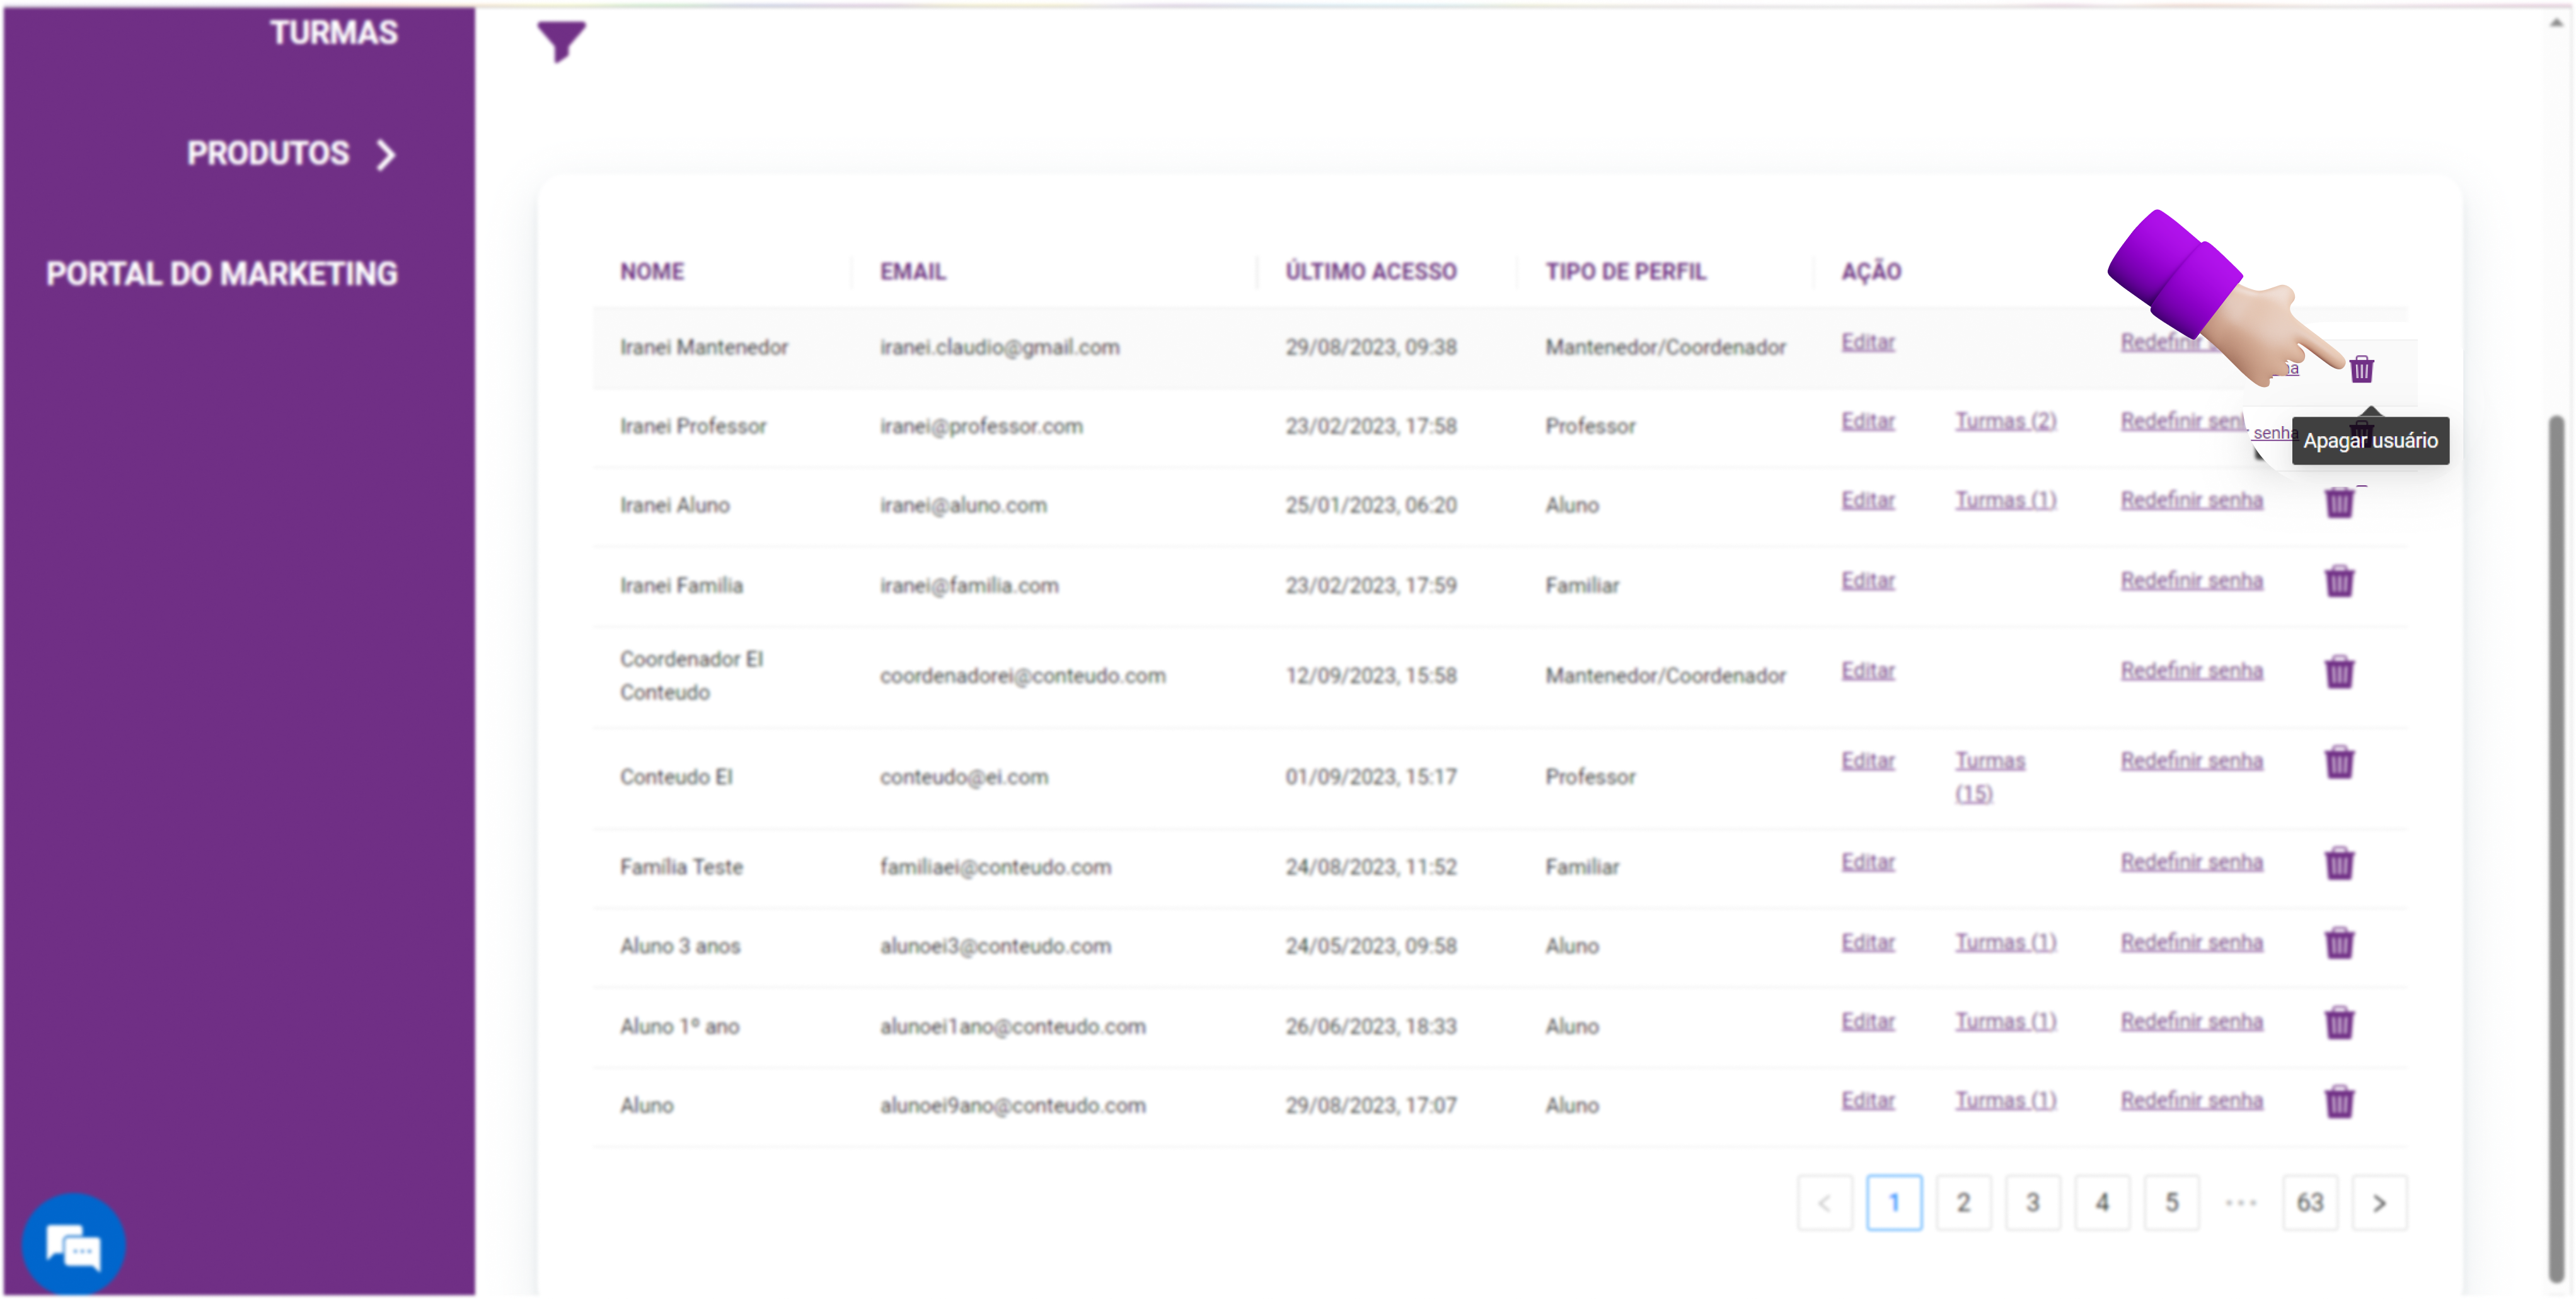Click Editar for Iranei Professor
The width and height of the screenshot is (2576, 1299).
1867,421
